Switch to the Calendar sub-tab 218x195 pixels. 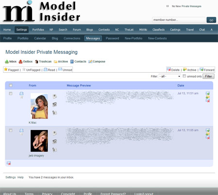point(40,38)
